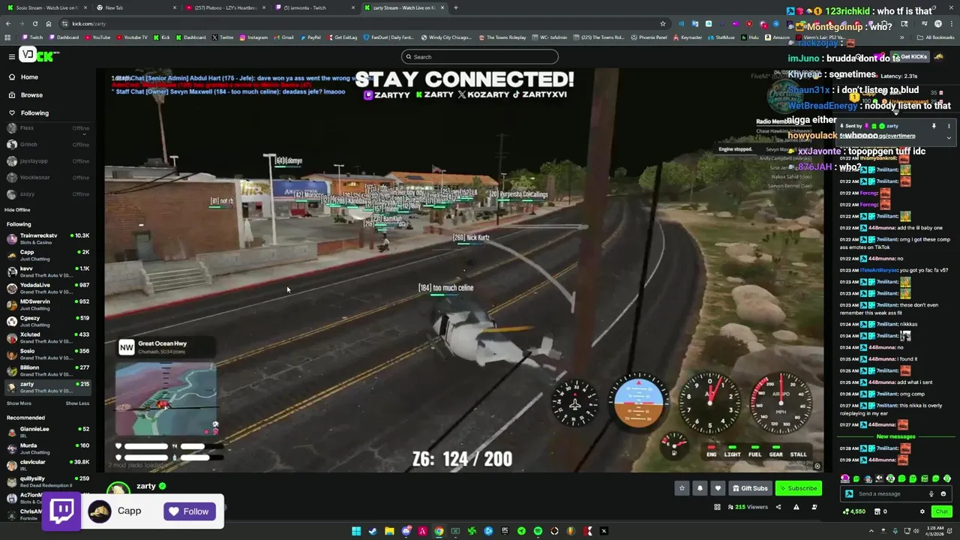
Task: Report the stream with the warning triangle icon
Action: (x=796, y=508)
